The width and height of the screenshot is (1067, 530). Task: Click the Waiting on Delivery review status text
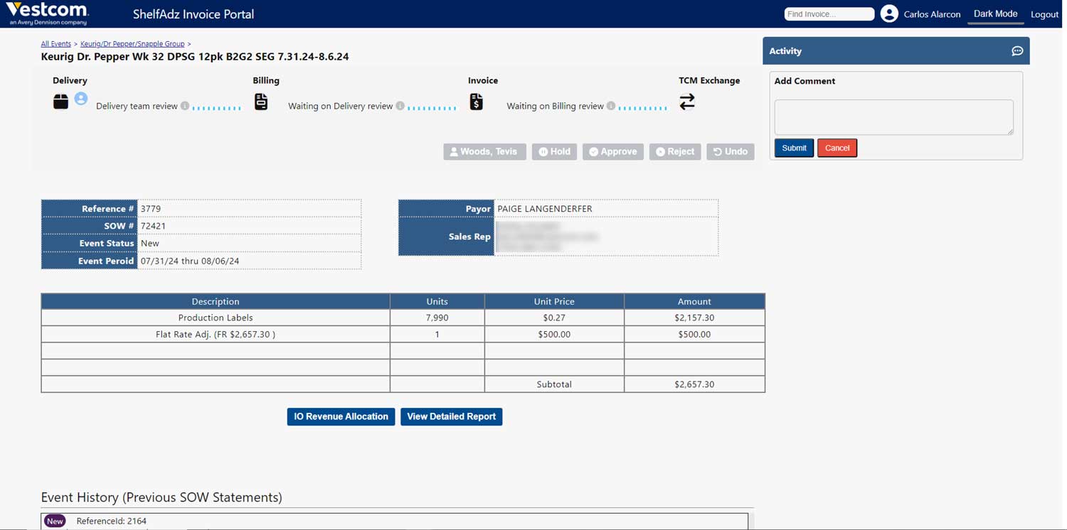340,106
